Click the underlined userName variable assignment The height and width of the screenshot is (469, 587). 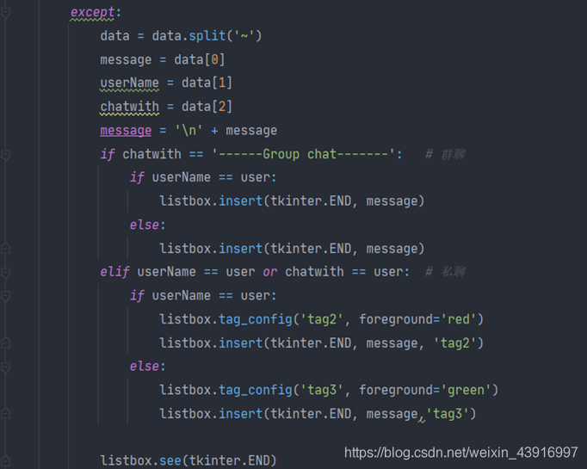point(129,83)
